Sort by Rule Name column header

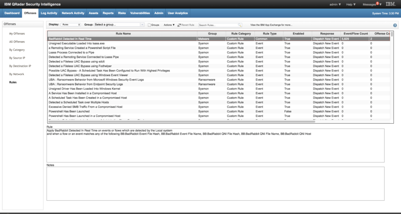pos(123,34)
